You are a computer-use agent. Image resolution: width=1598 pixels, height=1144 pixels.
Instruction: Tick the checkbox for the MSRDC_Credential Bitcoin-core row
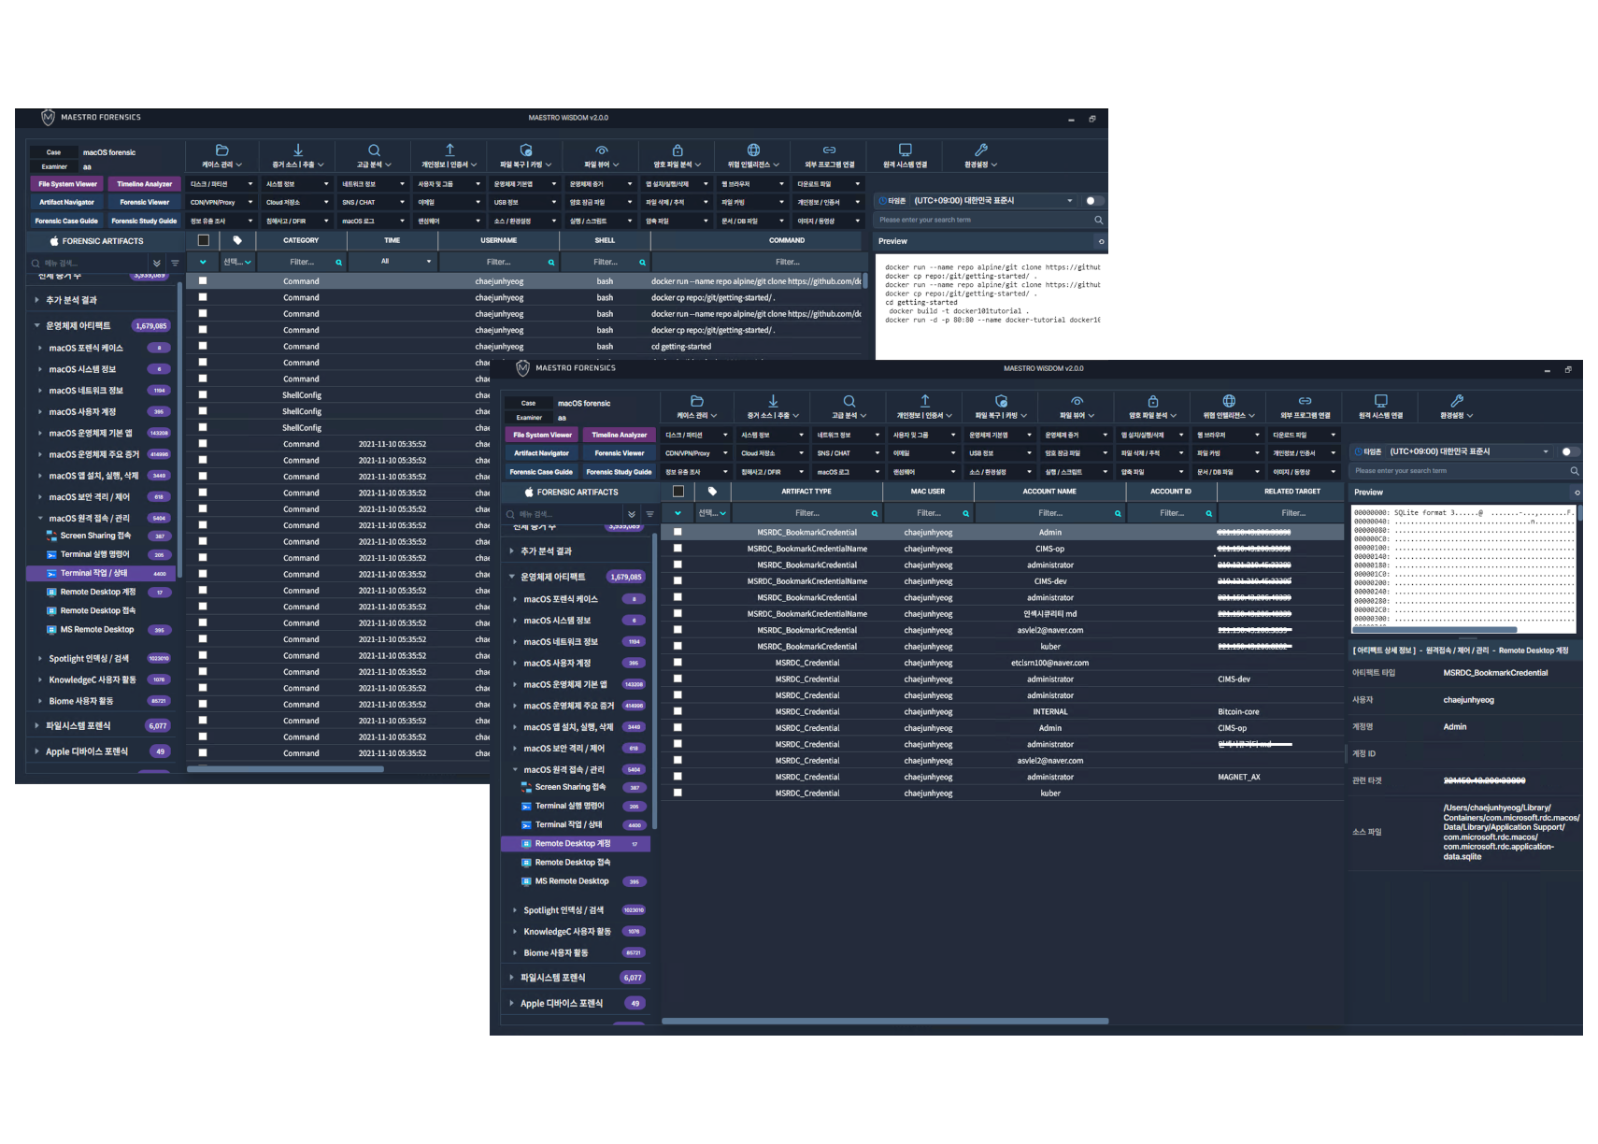click(678, 711)
